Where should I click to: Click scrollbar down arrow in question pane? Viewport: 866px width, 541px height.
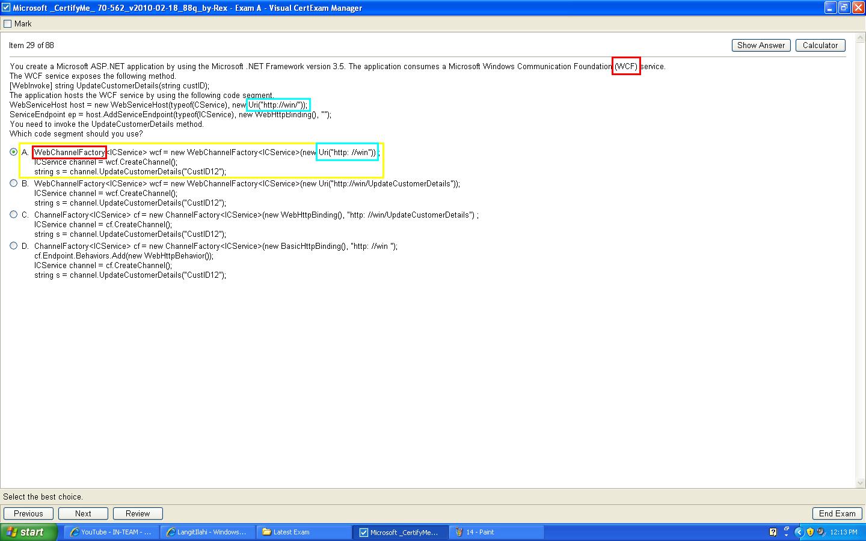tap(861, 483)
